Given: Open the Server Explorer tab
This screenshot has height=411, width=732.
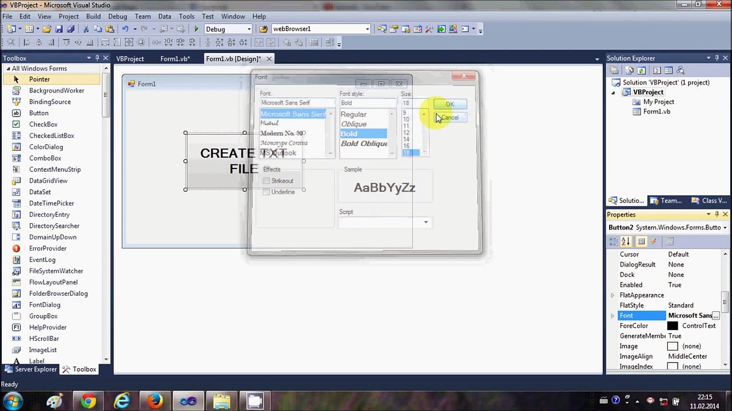Looking at the screenshot, I should [x=31, y=369].
